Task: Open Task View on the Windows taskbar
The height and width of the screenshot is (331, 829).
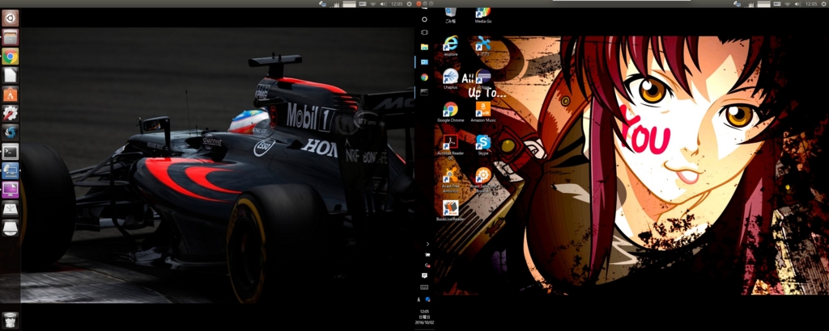Action: pyautogui.click(x=424, y=32)
